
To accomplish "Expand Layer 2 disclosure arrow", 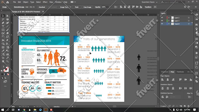I will tap(169, 18).
